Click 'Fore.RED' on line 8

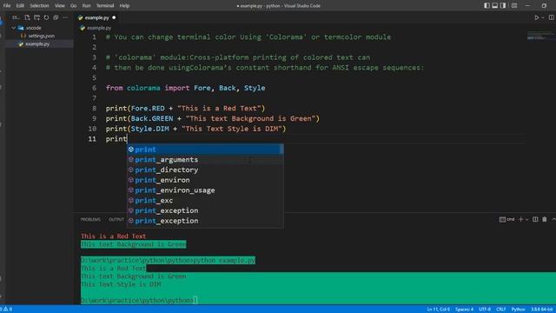148,108
